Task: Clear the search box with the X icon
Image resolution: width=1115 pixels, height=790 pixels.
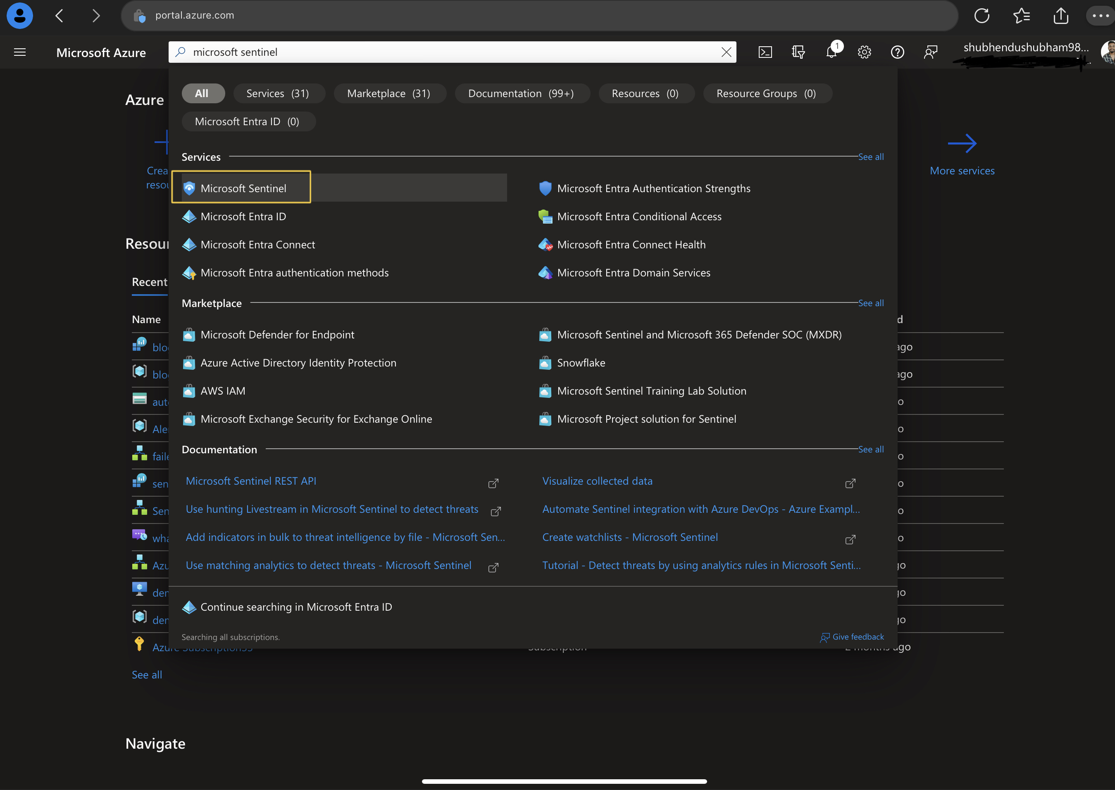Action: tap(726, 52)
